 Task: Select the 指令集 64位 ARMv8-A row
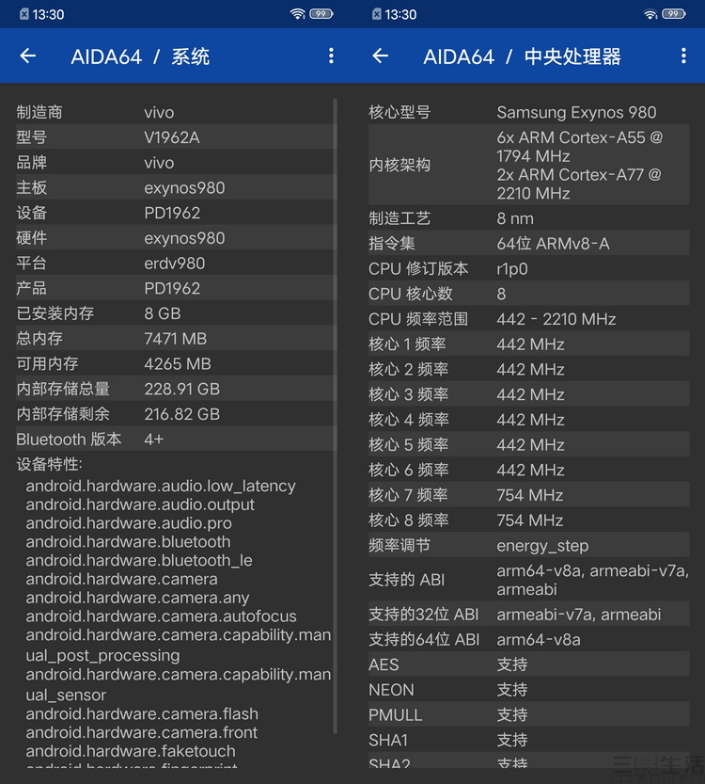point(528,244)
